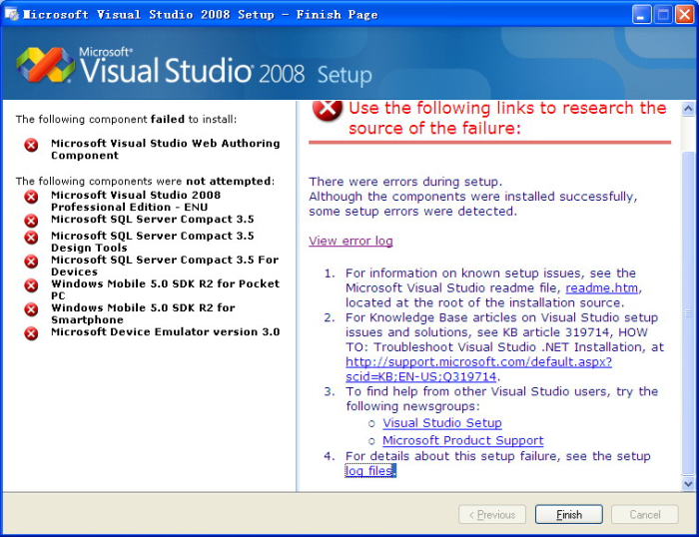Click the error icon beside SQL Server Compact For Devices

click(x=31, y=262)
